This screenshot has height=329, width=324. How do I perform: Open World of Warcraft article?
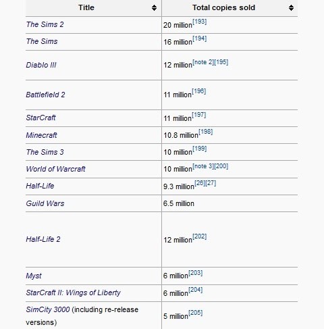point(55,169)
